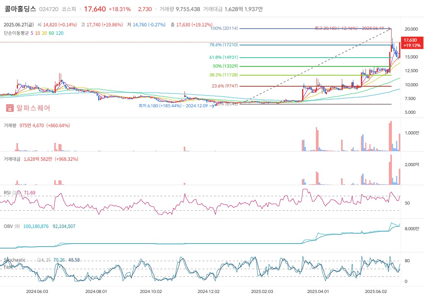Click the OBV (9) indicator label
This screenshot has height=297, width=424.
[11, 226]
